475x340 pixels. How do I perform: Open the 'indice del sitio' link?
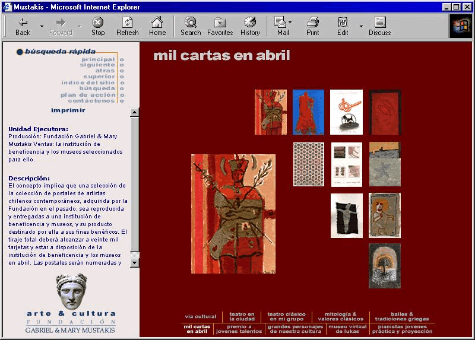[x=88, y=82]
